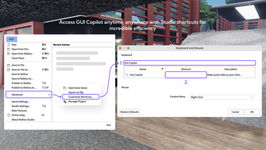
Task: Select Customize Shortcuts...
Action: tap(81, 97)
